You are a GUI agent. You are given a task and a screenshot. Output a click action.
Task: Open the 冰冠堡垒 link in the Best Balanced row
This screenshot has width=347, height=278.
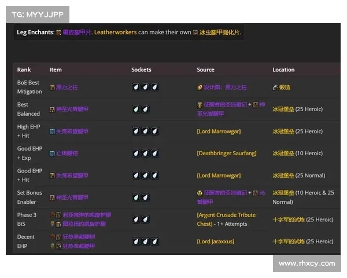coord(283,109)
